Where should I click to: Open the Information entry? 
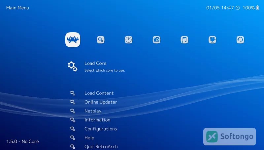97,120
